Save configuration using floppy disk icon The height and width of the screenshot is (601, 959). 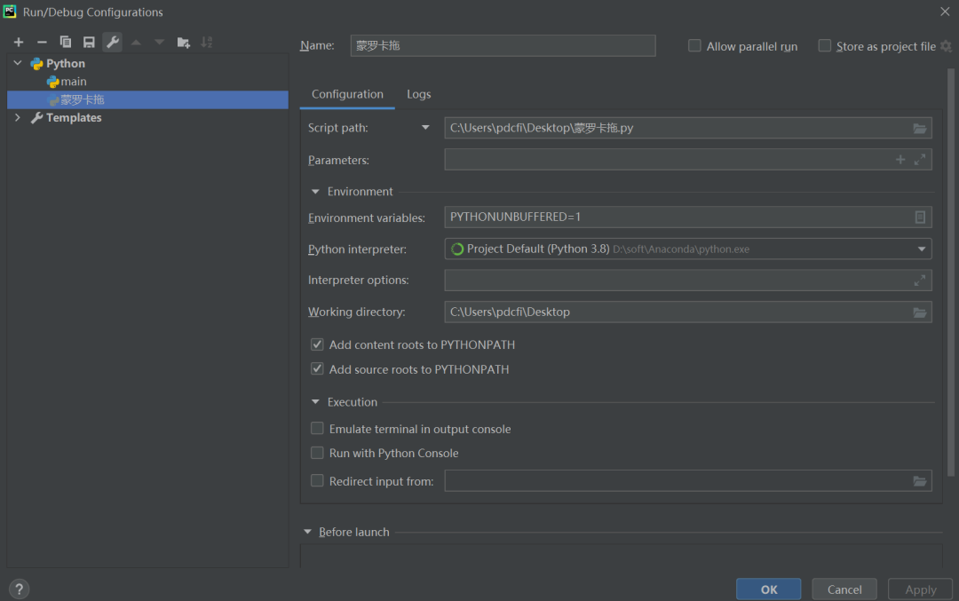point(89,43)
